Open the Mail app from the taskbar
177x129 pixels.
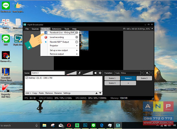(61, 125)
